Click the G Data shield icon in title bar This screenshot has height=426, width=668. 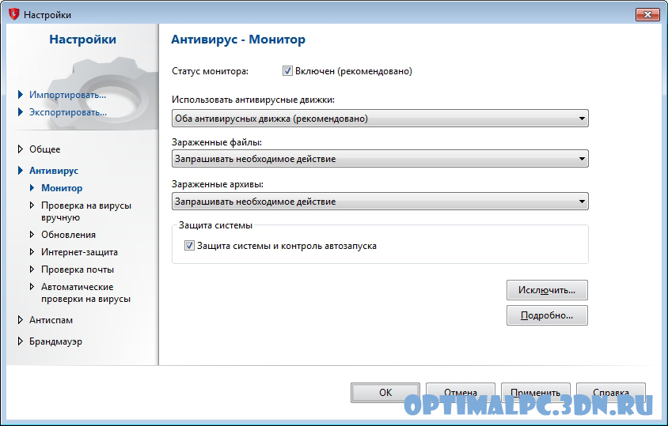[14, 14]
